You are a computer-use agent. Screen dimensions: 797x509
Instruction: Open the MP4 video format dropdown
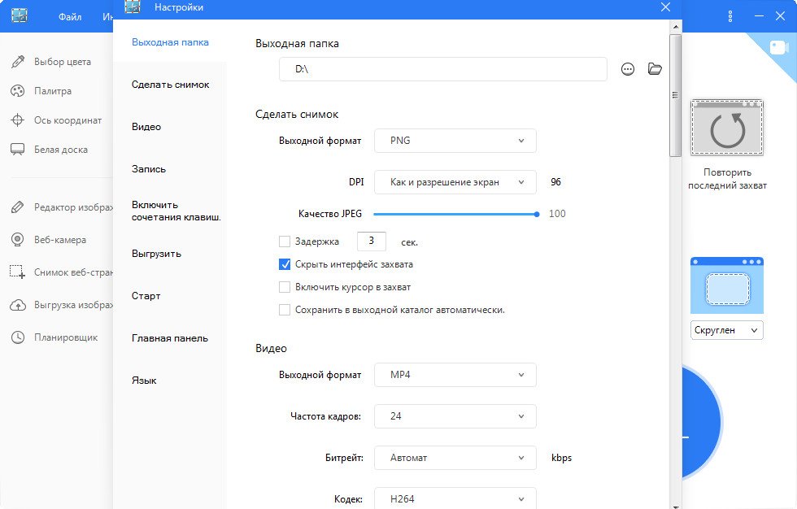click(x=455, y=374)
